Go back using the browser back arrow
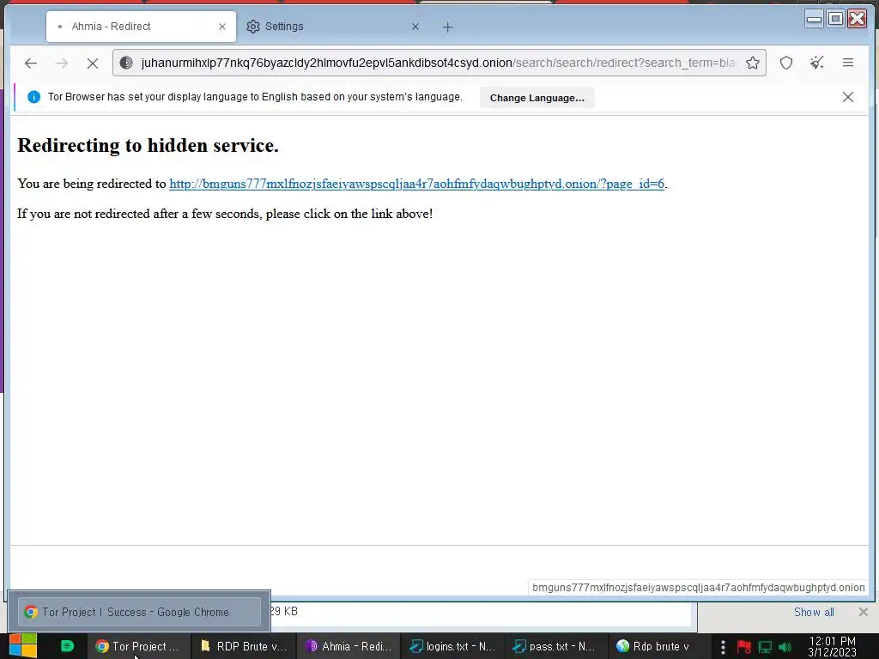This screenshot has height=659, width=879. (x=31, y=63)
